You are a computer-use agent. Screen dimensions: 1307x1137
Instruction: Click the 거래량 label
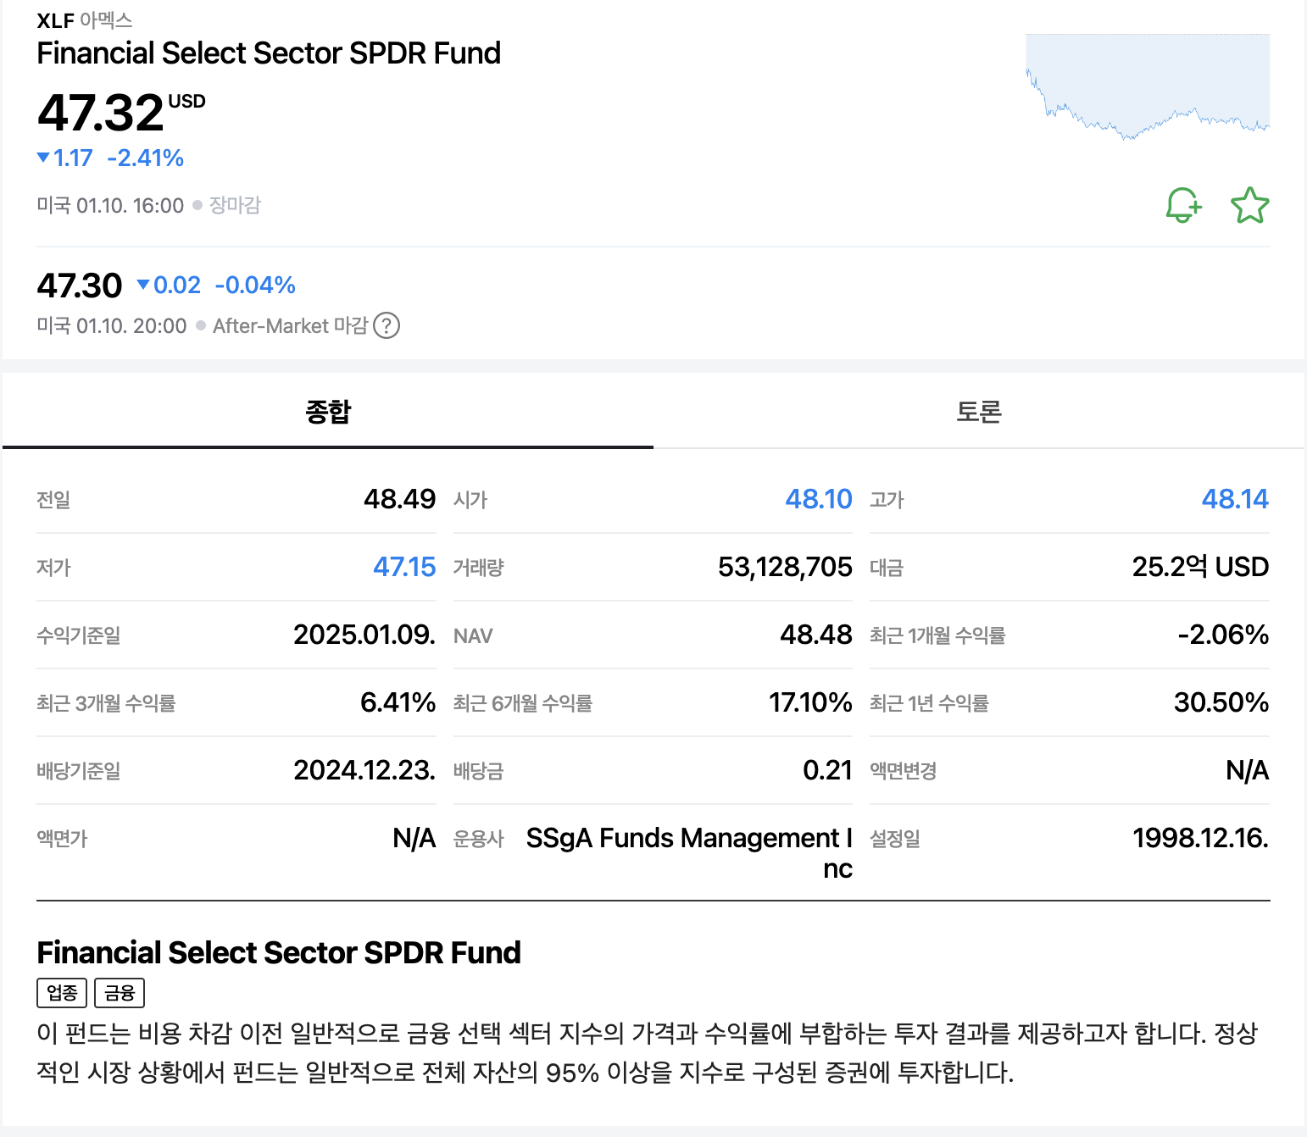[x=479, y=568]
